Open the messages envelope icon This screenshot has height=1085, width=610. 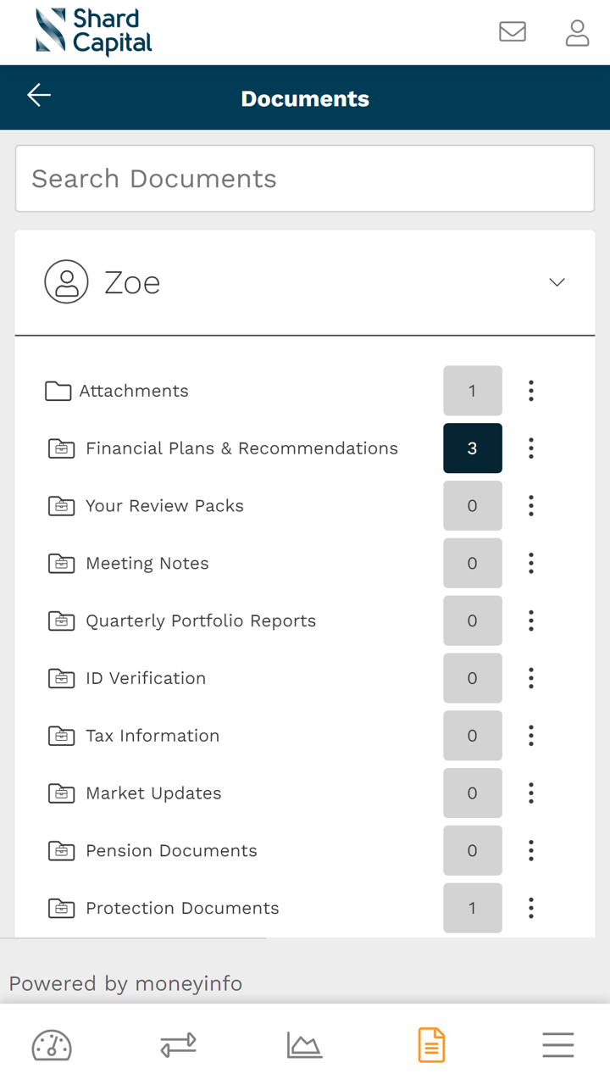[513, 32]
